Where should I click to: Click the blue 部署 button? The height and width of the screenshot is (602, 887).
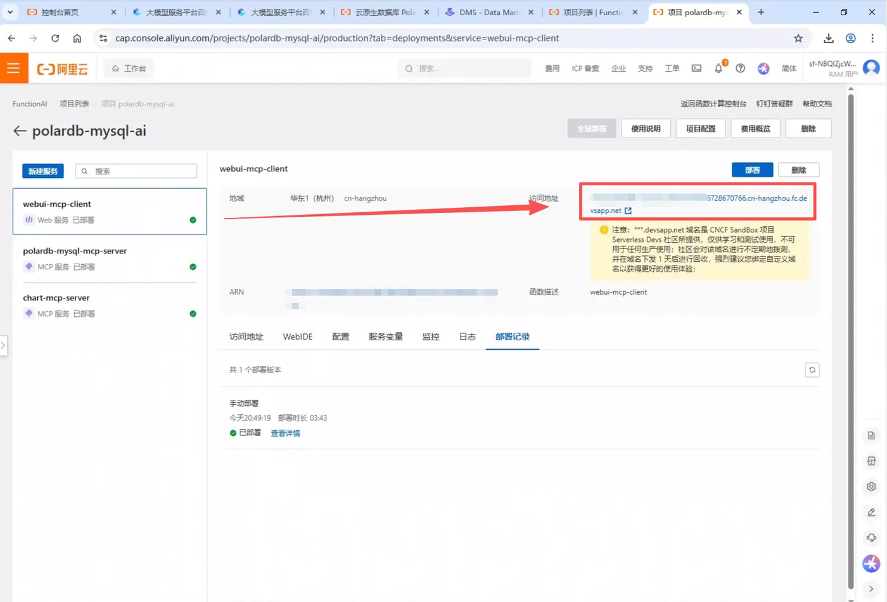pyautogui.click(x=752, y=170)
